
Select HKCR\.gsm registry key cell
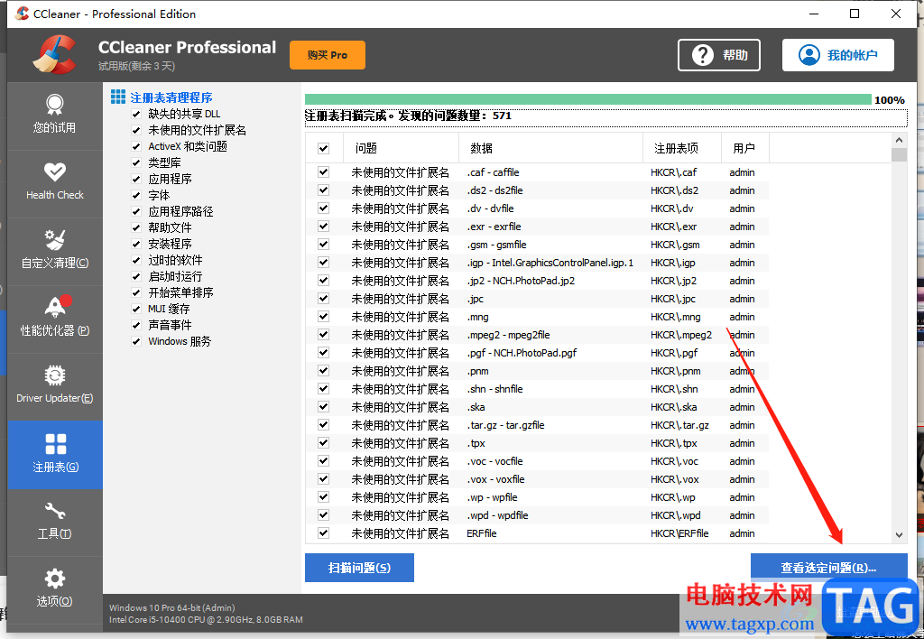pos(675,245)
